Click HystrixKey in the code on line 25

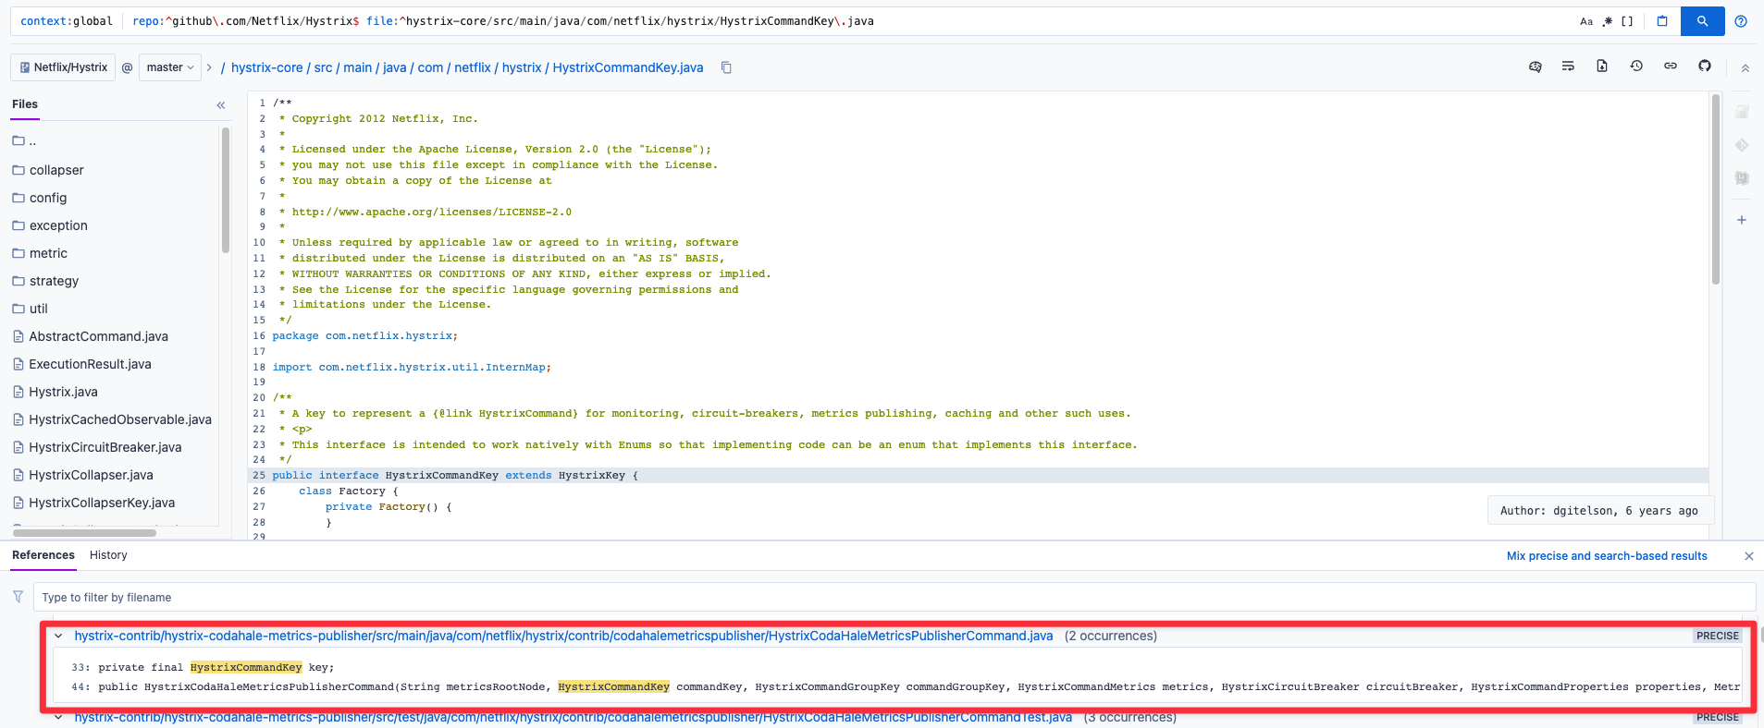pyautogui.click(x=591, y=476)
